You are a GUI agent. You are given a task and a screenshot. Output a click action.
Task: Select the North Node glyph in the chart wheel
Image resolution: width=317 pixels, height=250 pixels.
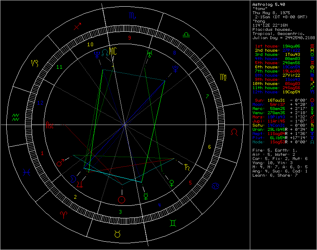(105, 52)
